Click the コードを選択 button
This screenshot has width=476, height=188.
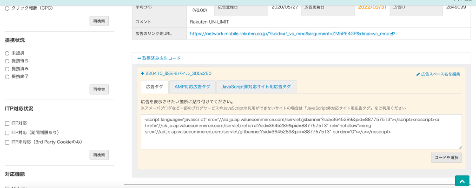click(447, 158)
